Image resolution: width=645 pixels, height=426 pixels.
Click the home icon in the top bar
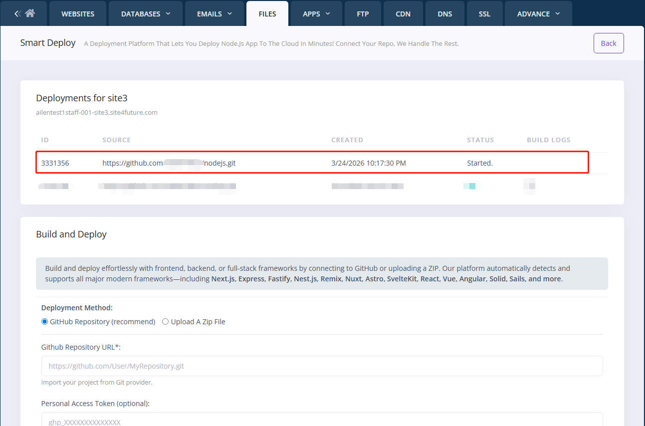(x=30, y=13)
